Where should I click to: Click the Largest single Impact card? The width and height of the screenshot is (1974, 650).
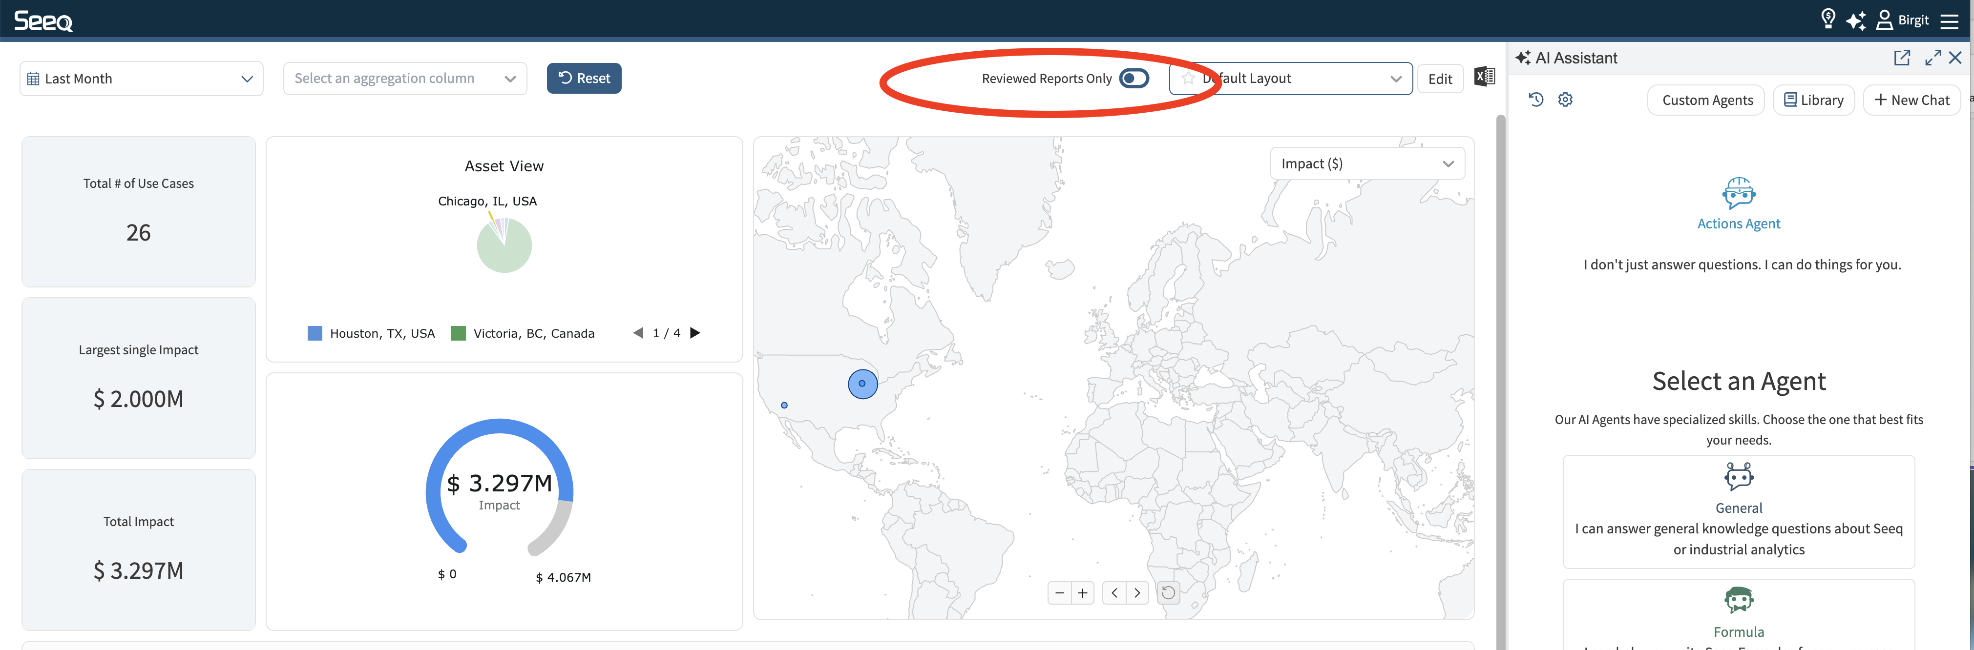pyautogui.click(x=139, y=378)
